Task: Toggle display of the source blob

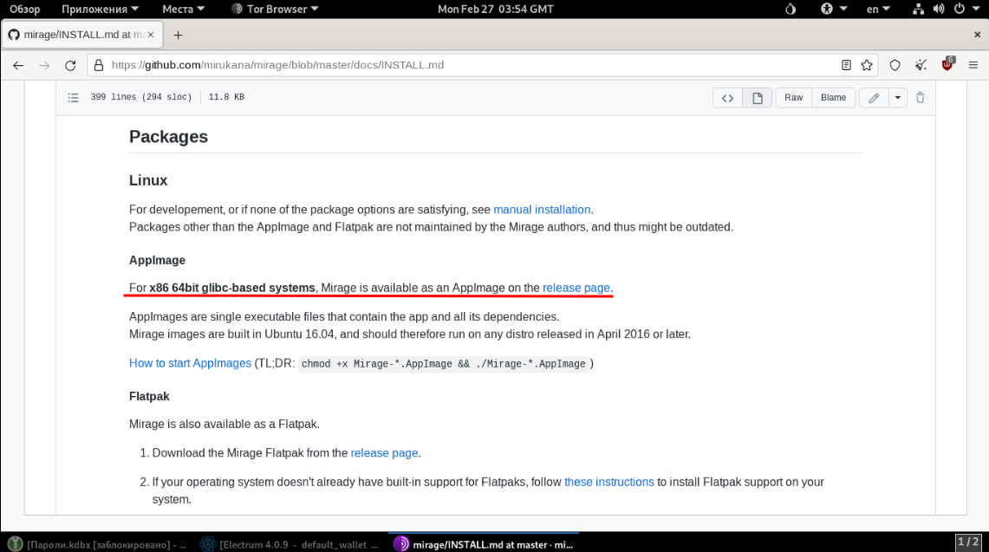Action: (727, 98)
